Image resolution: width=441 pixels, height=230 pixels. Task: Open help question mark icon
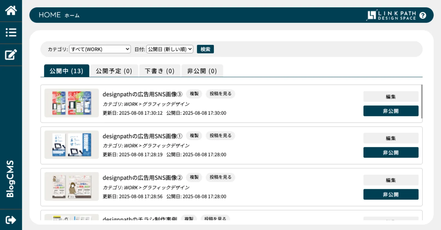423,15
